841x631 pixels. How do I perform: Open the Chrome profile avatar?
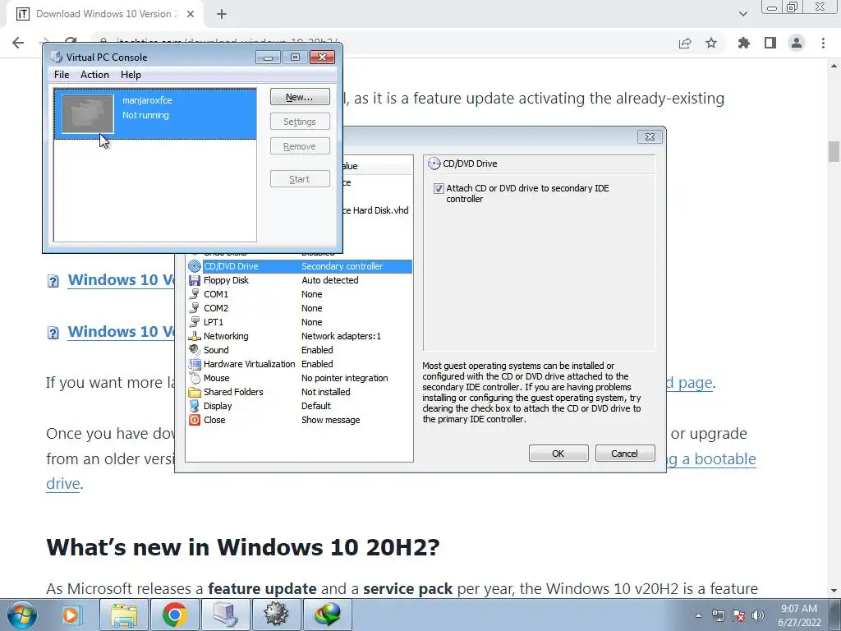coord(797,43)
